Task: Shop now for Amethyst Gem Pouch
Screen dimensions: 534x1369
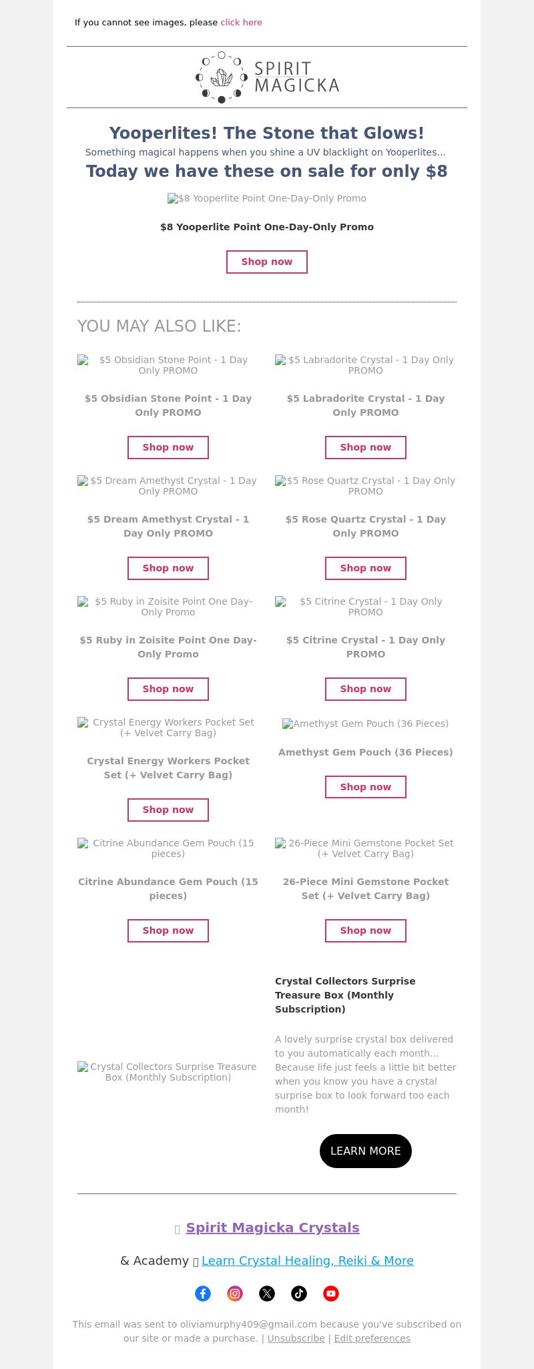Action: click(x=366, y=787)
